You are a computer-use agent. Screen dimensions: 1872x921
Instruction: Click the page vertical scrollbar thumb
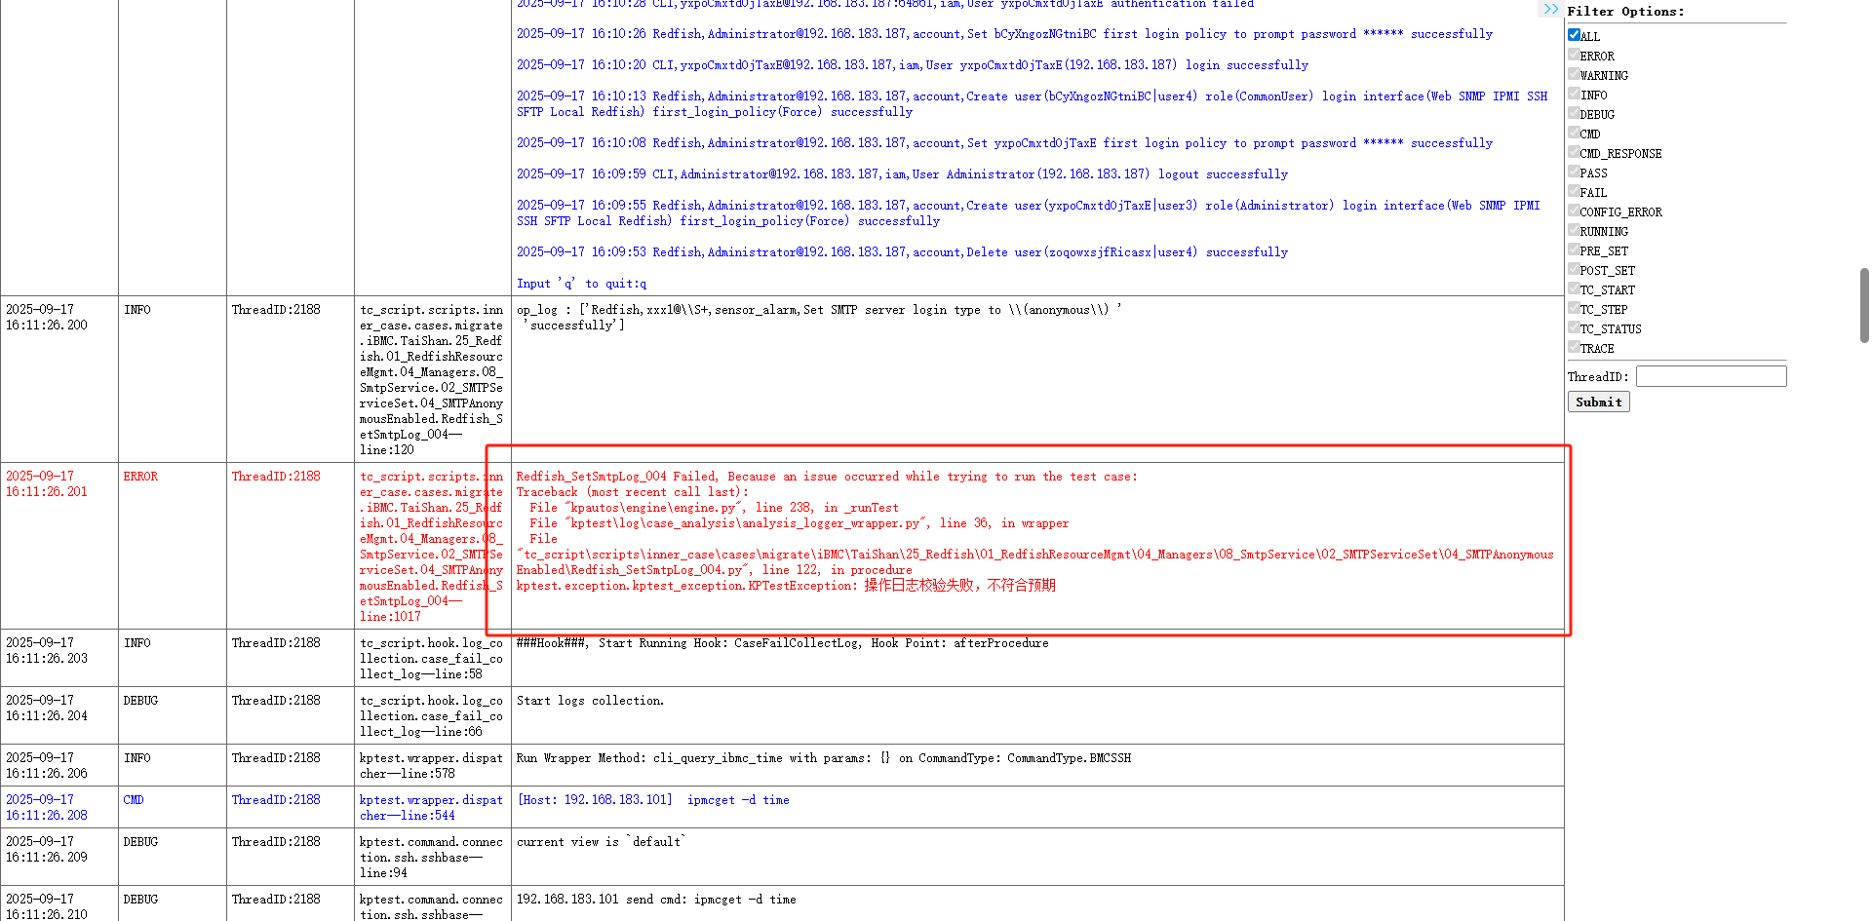click(1864, 304)
